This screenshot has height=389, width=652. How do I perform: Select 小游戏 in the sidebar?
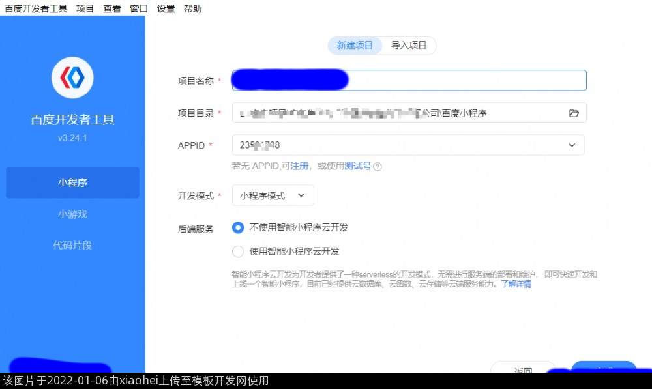[72, 214]
